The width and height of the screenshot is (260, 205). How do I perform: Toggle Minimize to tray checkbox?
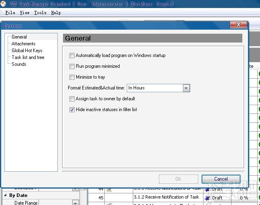point(72,77)
